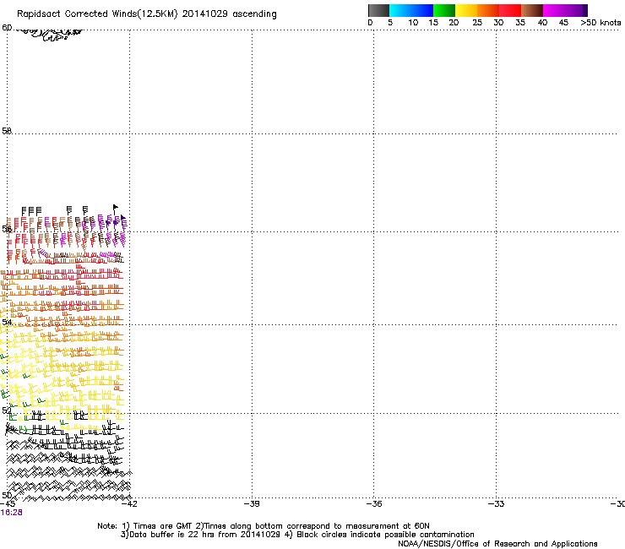Click the red 30-35 knots legend swatch
The height and width of the screenshot is (549, 625).
(510, 10)
